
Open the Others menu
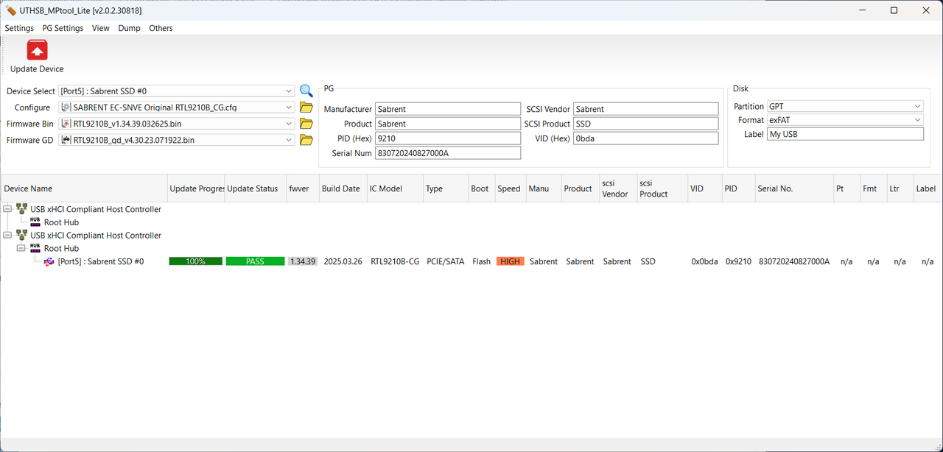pos(161,28)
